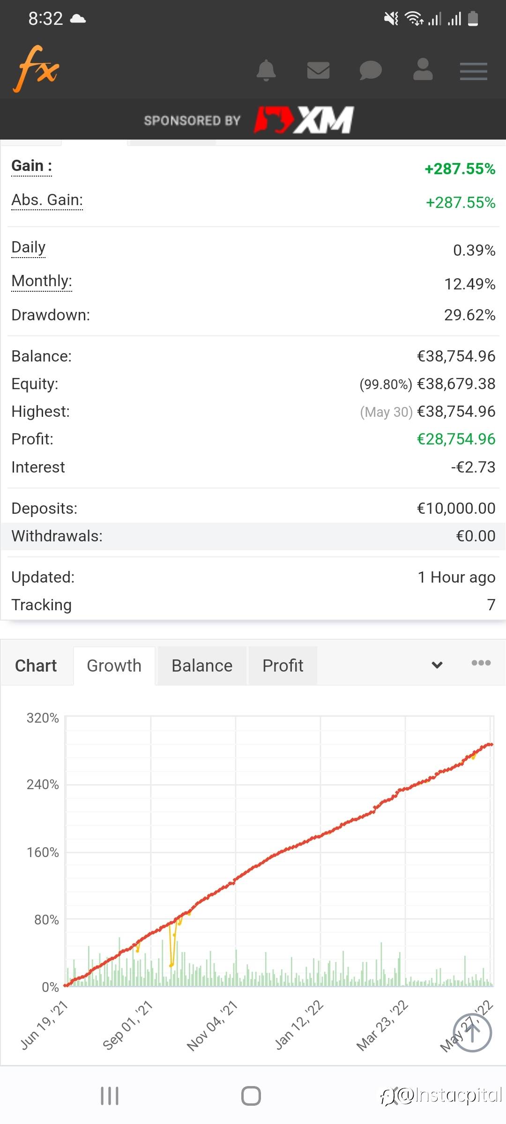Tap the XM sponsor logo
This screenshot has width=506, height=1124.
point(304,120)
